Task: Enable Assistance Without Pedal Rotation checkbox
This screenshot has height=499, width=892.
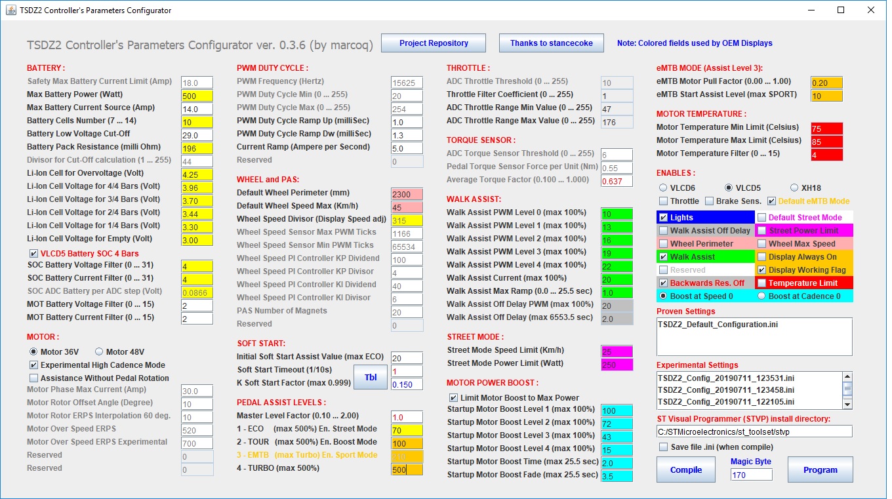Action: tap(34, 378)
